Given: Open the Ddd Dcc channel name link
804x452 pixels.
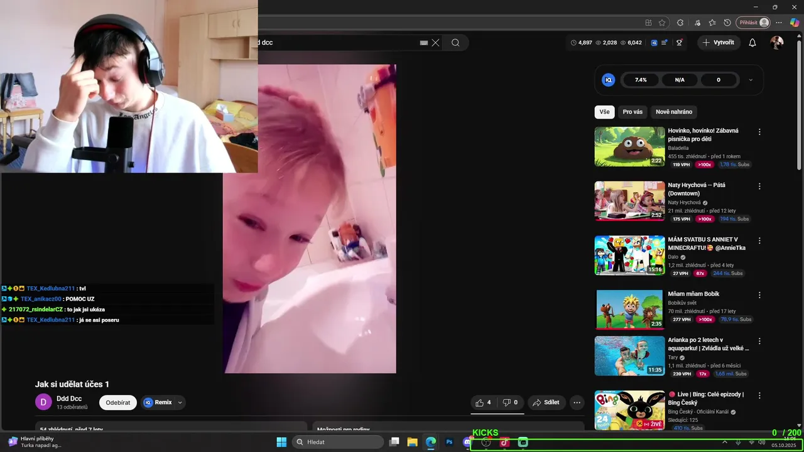Looking at the screenshot, I should (69, 399).
